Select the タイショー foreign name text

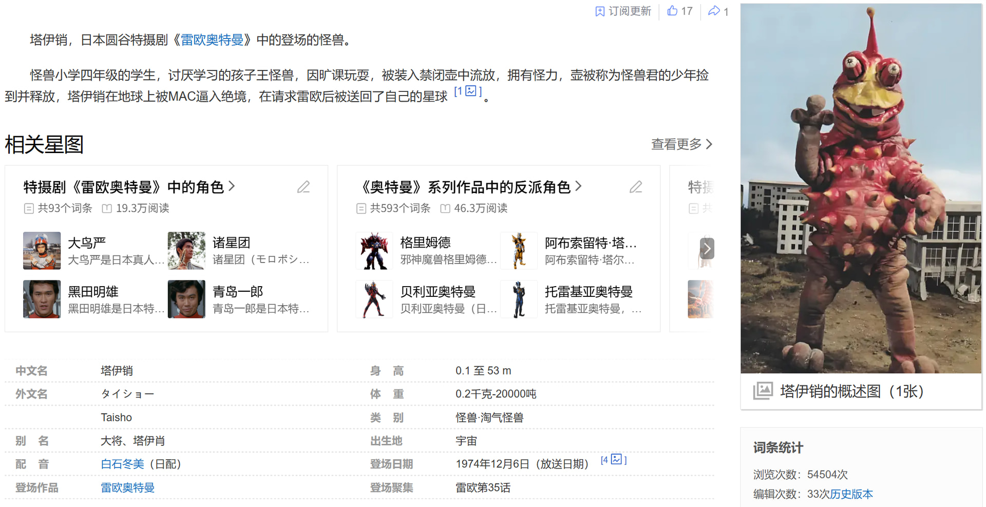click(127, 394)
